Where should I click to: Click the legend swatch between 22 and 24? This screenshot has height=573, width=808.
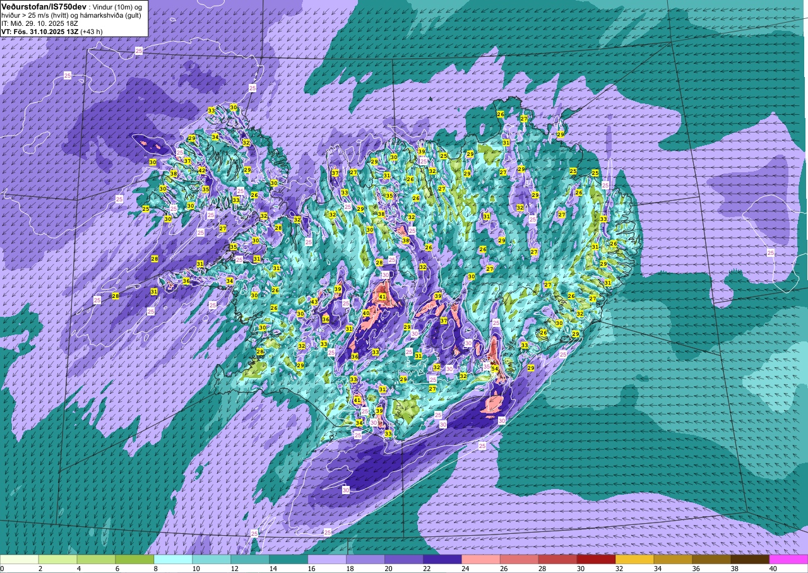click(443, 559)
